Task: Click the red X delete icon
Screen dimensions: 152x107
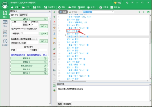Action: pos(54,22)
